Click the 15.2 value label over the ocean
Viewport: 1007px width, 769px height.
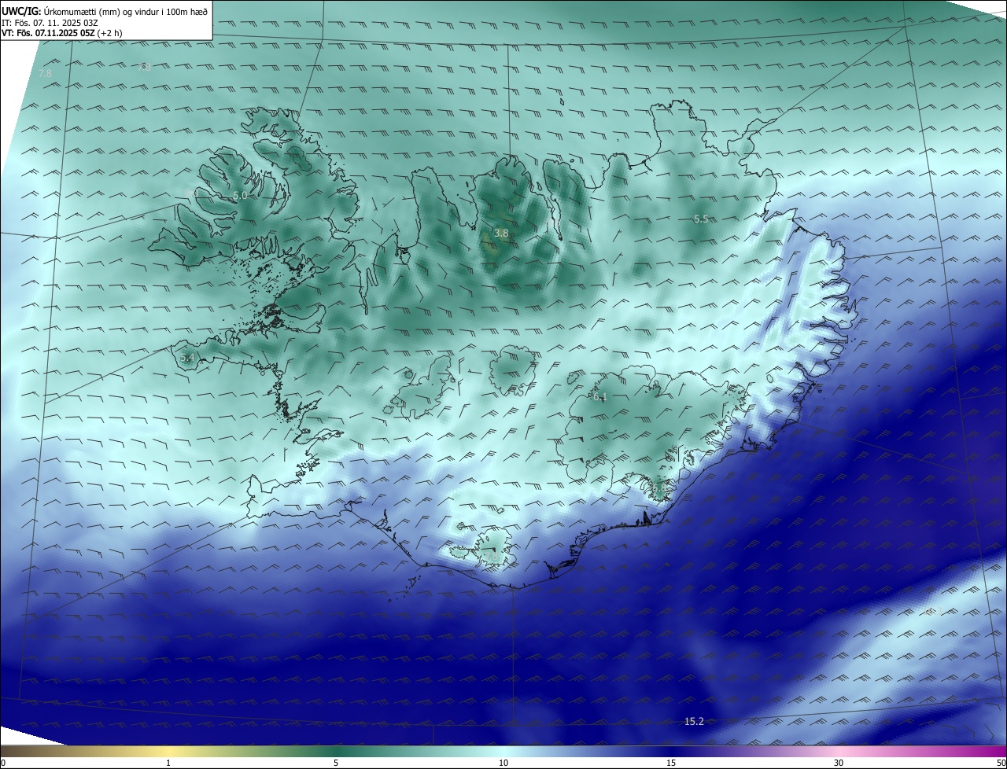694,721
